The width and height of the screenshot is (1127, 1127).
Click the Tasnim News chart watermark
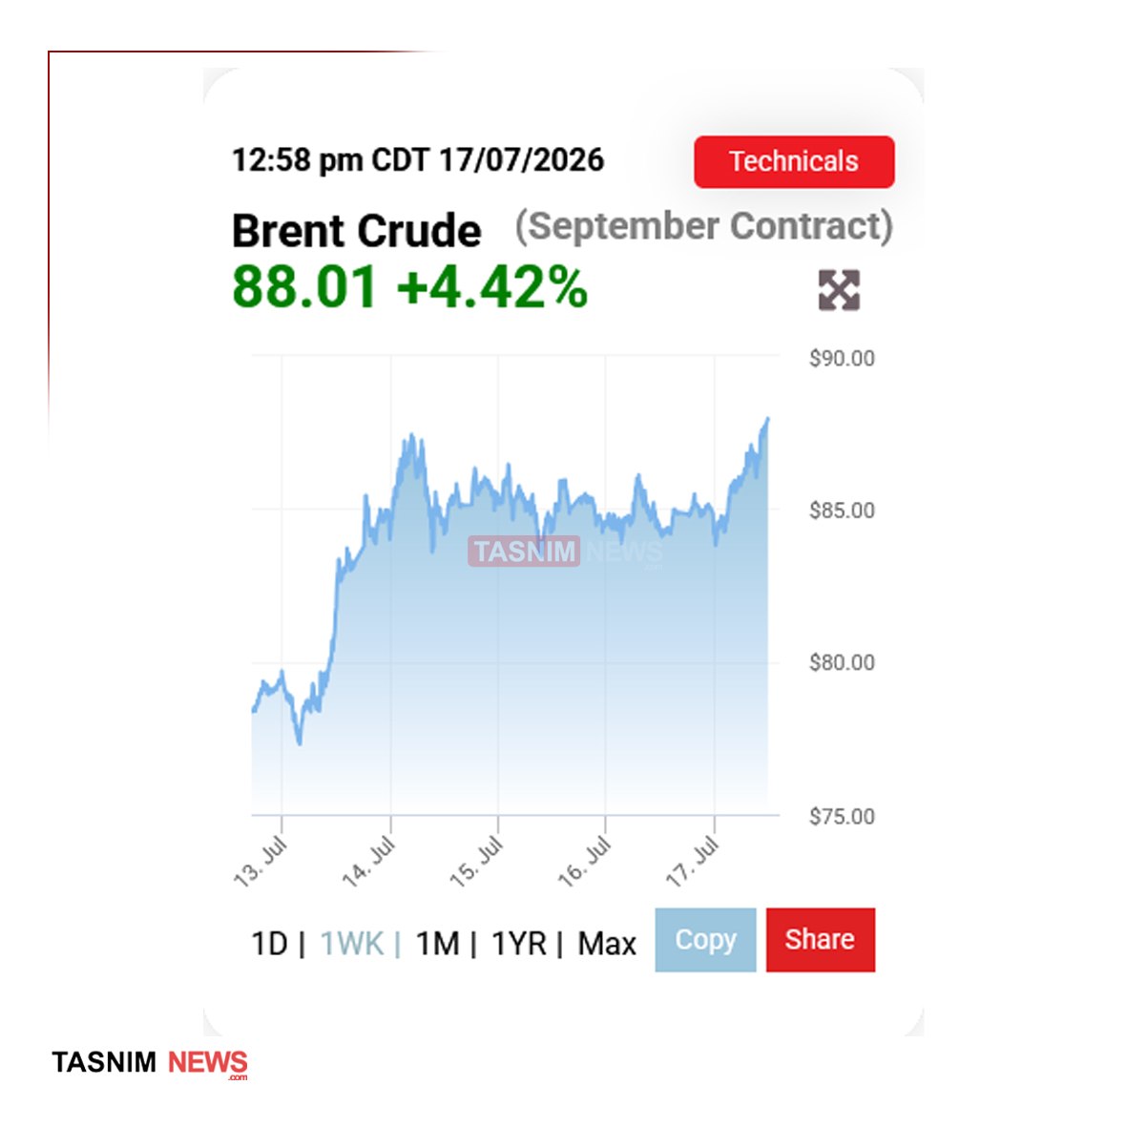coord(566,552)
